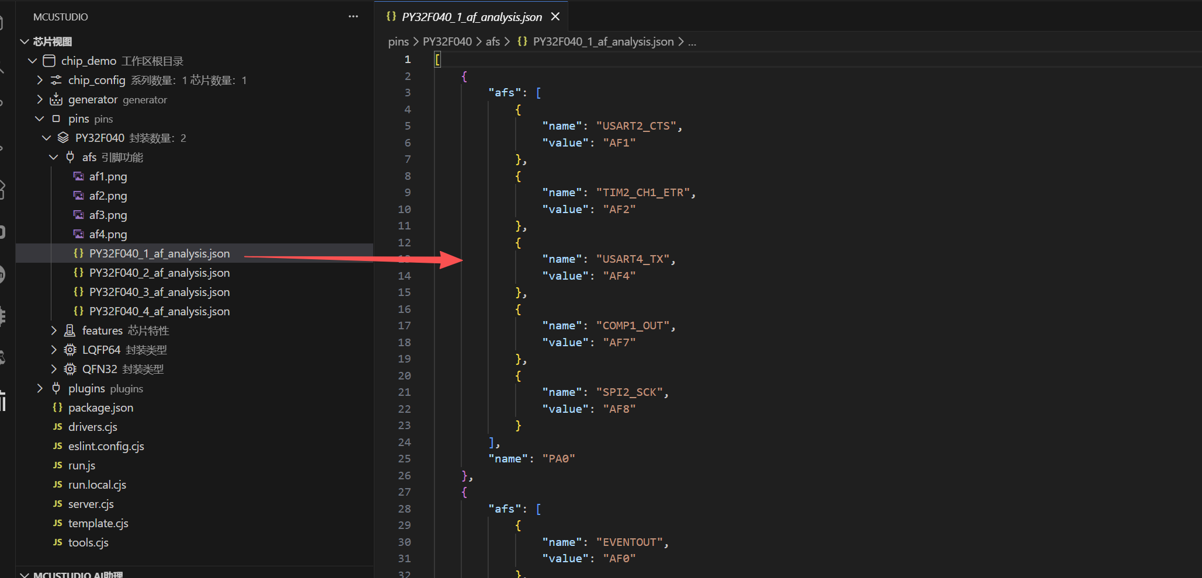
Task: Expand the chip_config tree node
Action: tap(40, 80)
